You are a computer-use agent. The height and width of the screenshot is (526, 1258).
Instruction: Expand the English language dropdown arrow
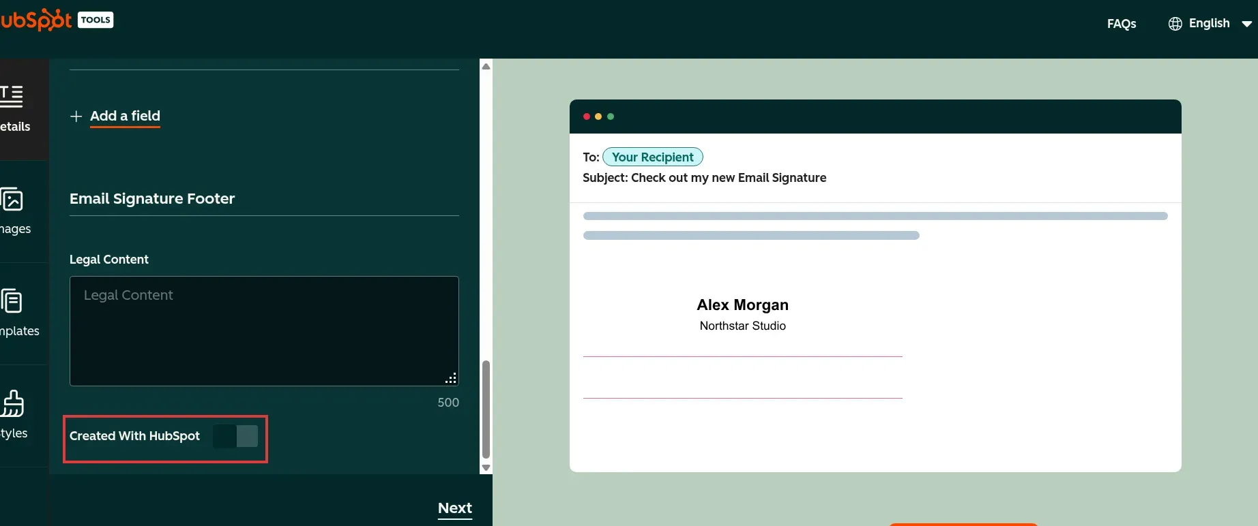[x=1246, y=24]
